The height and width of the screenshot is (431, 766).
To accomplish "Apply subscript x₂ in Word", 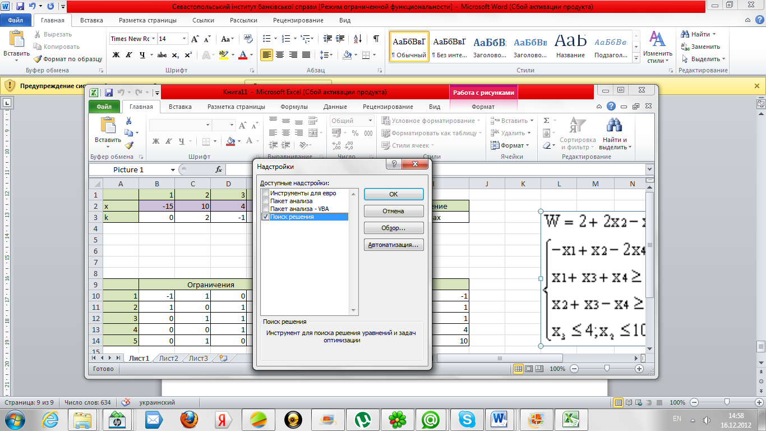I will [x=176, y=55].
